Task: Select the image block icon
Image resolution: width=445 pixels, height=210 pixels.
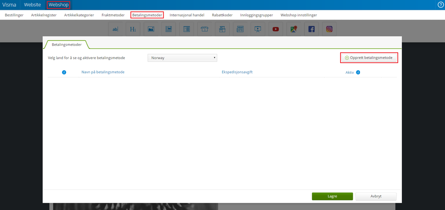Action: coord(151,29)
